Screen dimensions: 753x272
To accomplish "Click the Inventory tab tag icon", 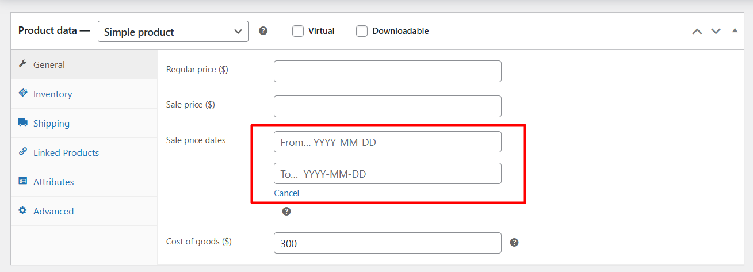I will tap(23, 93).
